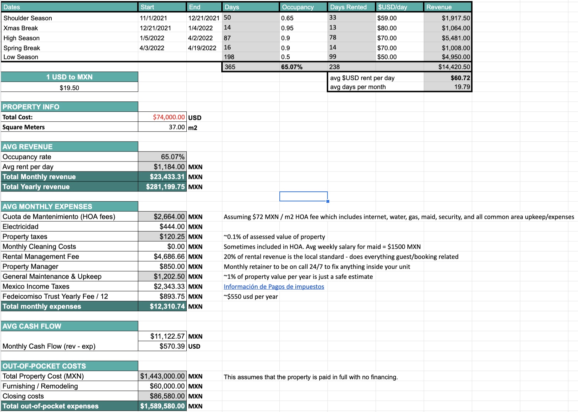Click the Total out-of-pocket expenses value
This screenshot has width=578, height=412.
click(x=162, y=406)
